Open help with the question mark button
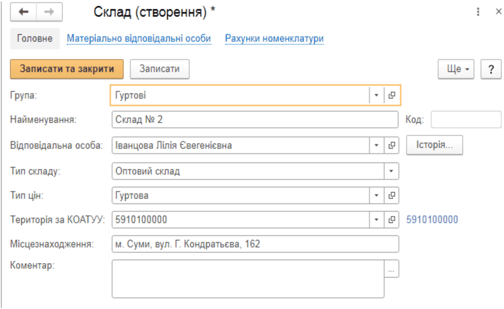Screen dimensions: 504x309 click(x=491, y=69)
